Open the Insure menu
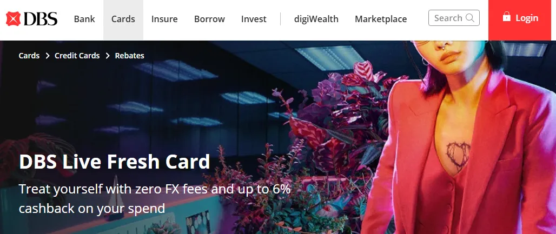The width and height of the screenshot is (556, 234). tap(164, 19)
